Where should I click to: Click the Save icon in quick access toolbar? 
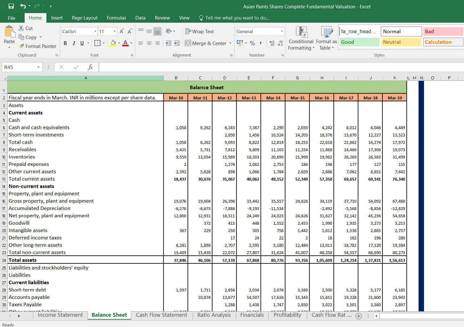click(11, 6)
